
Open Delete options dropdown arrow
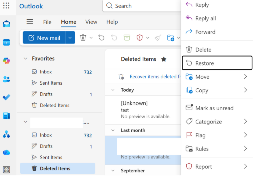point(91,38)
